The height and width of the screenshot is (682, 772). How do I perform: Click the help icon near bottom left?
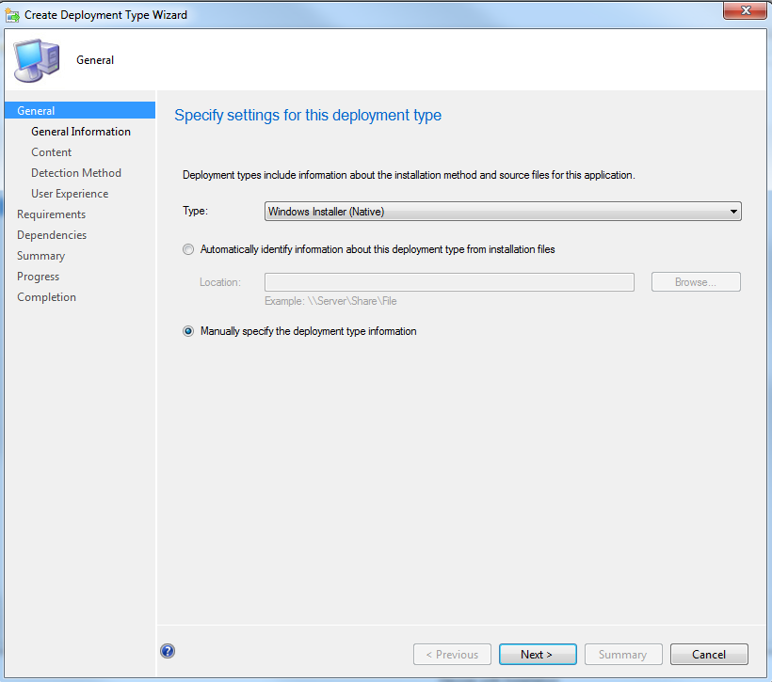[x=168, y=650]
